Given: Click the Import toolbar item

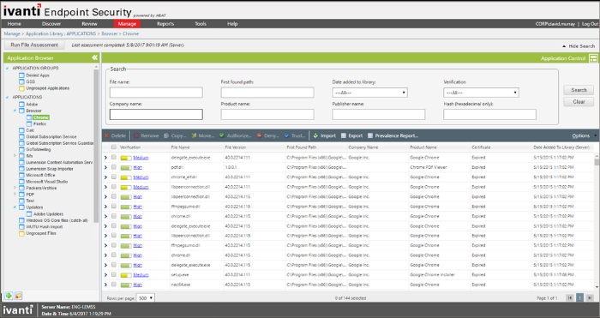Looking at the screenshot, I should click(325, 135).
